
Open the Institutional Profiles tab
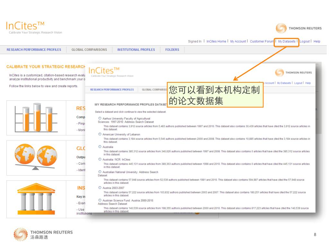136,50
